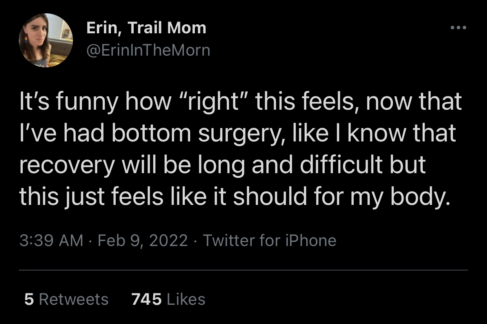Open the @ErinInTheMorn handle link
Viewport: 487px width, 324px height.
pos(148,50)
